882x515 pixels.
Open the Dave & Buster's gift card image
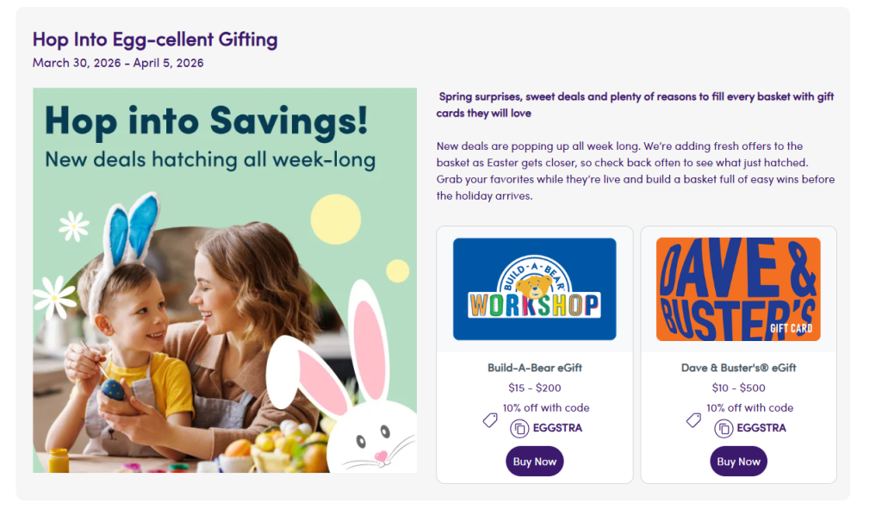point(738,289)
